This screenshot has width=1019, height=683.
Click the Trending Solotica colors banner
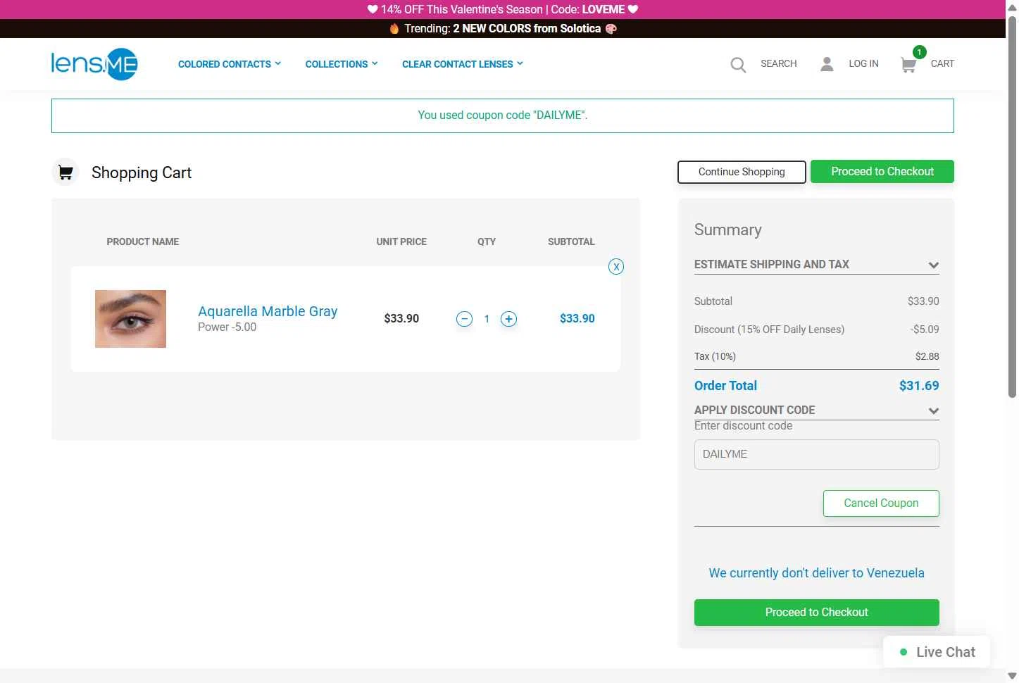click(503, 29)
